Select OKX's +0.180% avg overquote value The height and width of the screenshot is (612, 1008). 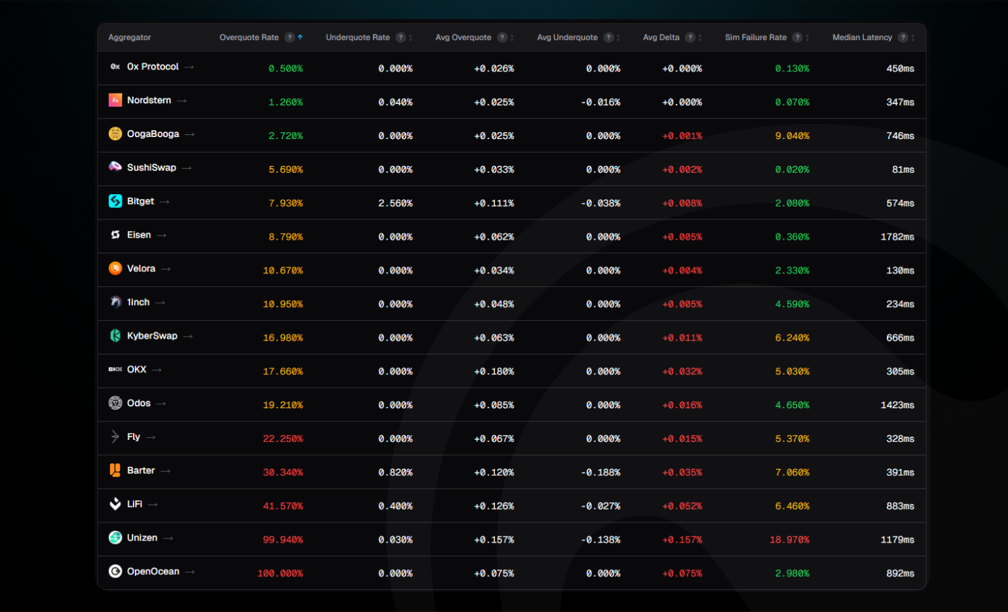(x=494, y=371)
